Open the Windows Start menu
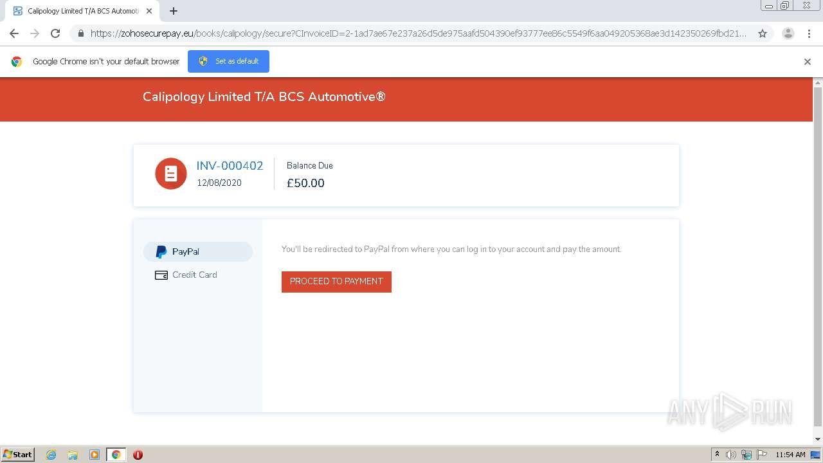This screenshot has height=463, width=823. tap(18, 455)
